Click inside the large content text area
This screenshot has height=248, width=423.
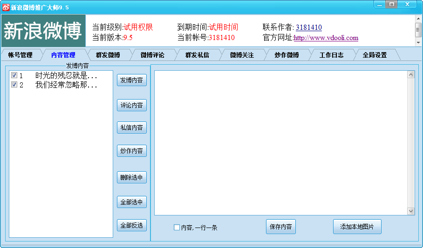click(x=280, y=143)
